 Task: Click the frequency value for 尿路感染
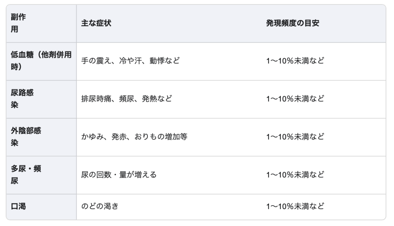(x=295, y=99)
